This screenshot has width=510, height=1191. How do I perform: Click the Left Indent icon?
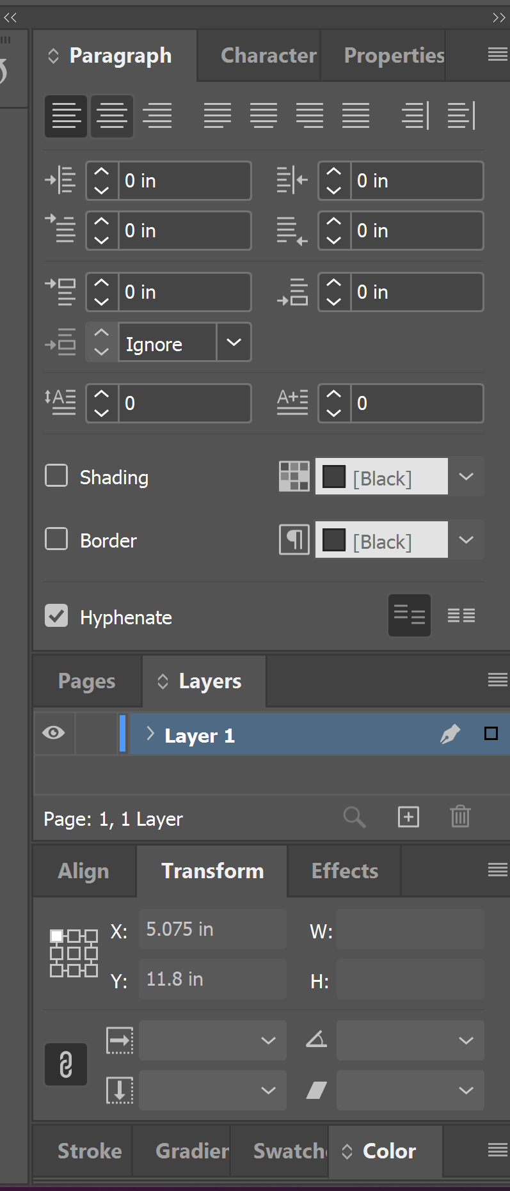click(60, 180)
